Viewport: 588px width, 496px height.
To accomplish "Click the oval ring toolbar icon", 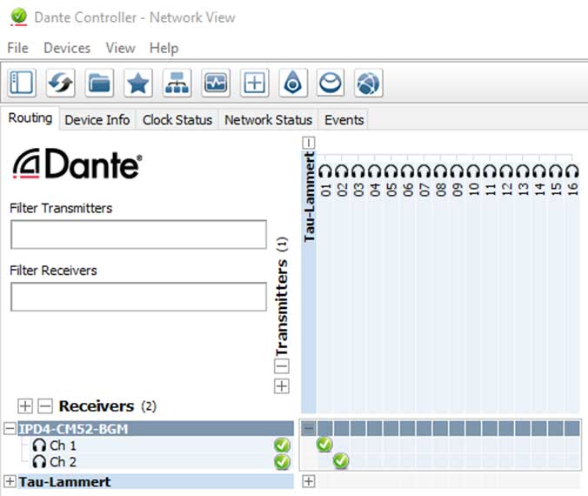I will pos(331,83).
